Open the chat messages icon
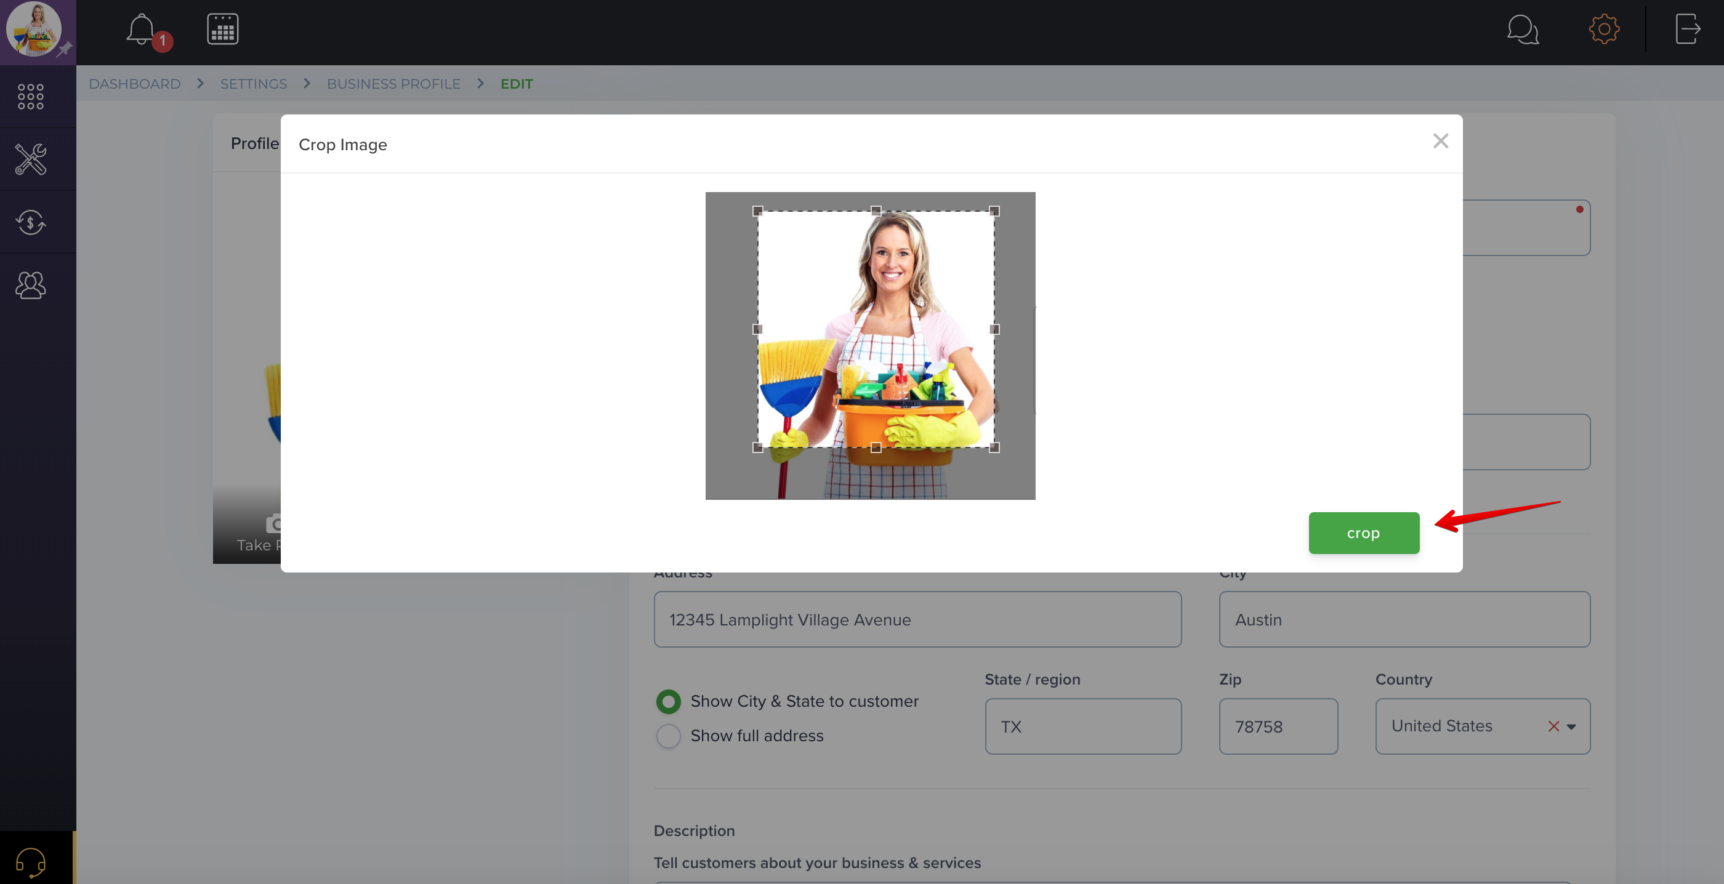The width and height of the screenshot is (1724, 884). pyautogui.click(x=1523, y=30)
